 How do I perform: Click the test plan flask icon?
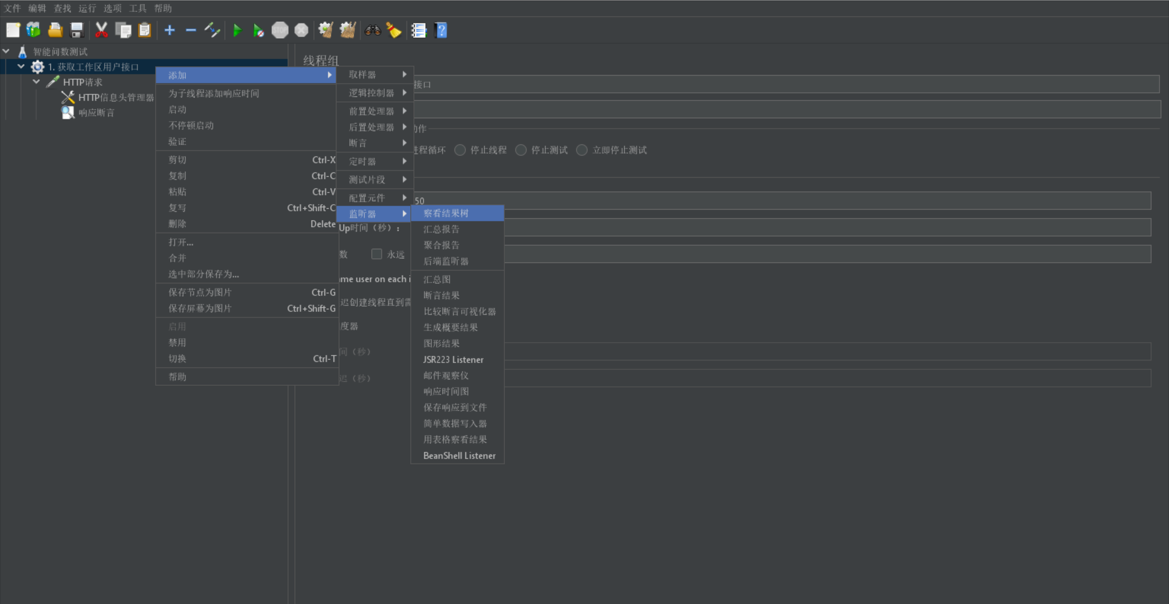(x=22, y=51)
